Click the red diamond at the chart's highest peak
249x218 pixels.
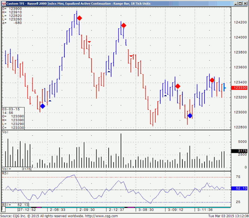[79, 18]
